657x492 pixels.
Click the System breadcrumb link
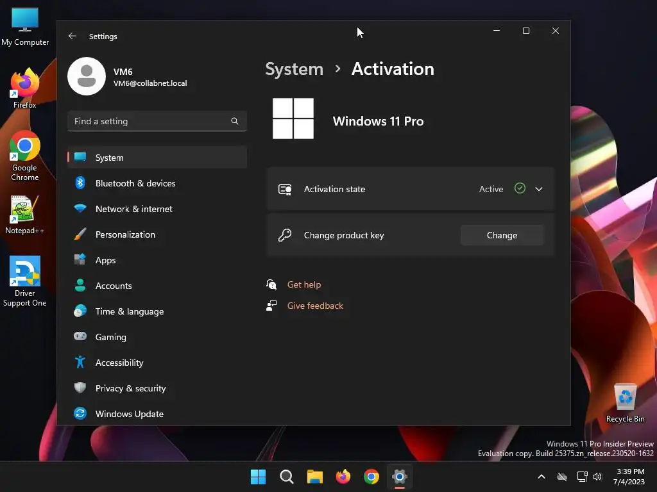294,69
